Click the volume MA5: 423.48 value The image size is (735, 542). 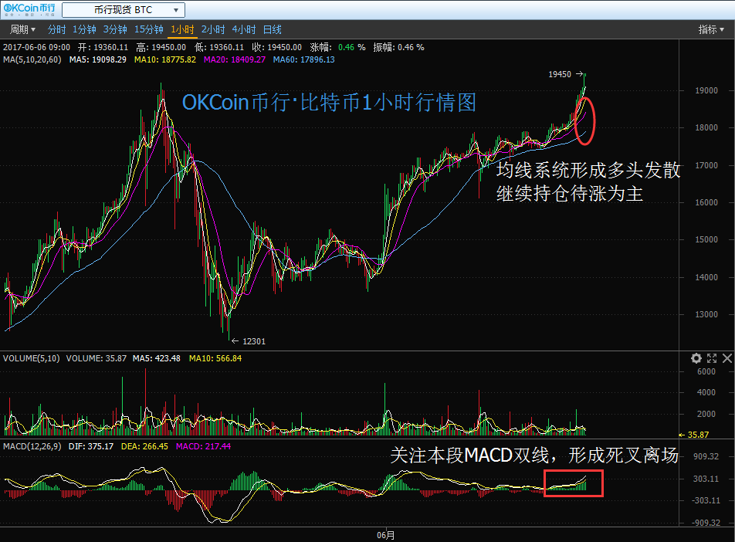[x=156, y=358]
